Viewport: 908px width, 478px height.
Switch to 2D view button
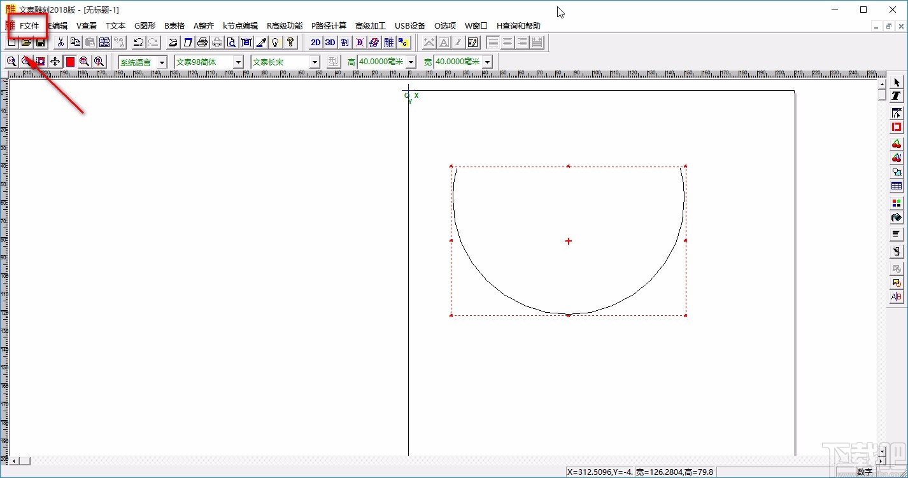pyautogui.click(x=315, y=43)
